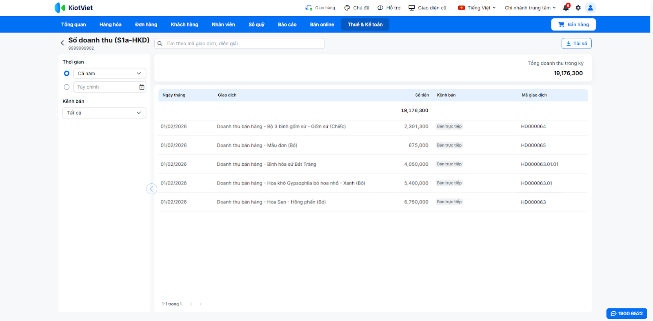The width and height of the screenshot is (653, 321).
Task: Collapse the filter sidebar with round arrow
Action: tap(151, 189)
